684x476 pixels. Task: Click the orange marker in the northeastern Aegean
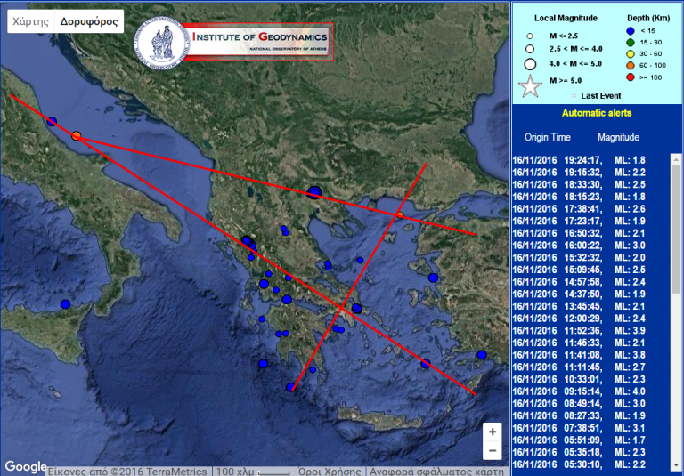click(x=400, y=215)
